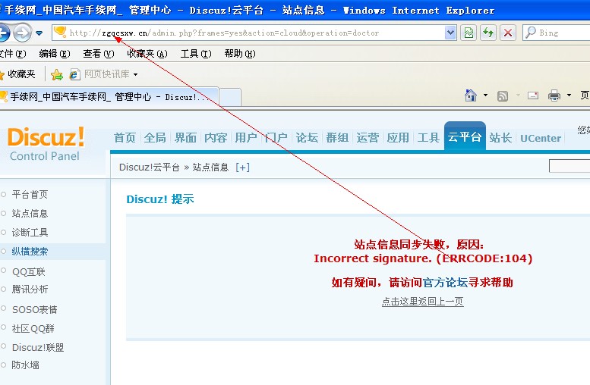Open the 工具 admin nav tab
The width and height of the screenshot is (590, 385).
tap(428, 138)
